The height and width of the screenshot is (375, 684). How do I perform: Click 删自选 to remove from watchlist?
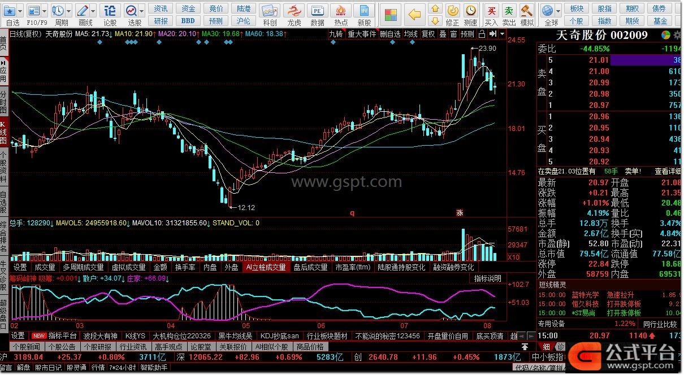(390, 34)
